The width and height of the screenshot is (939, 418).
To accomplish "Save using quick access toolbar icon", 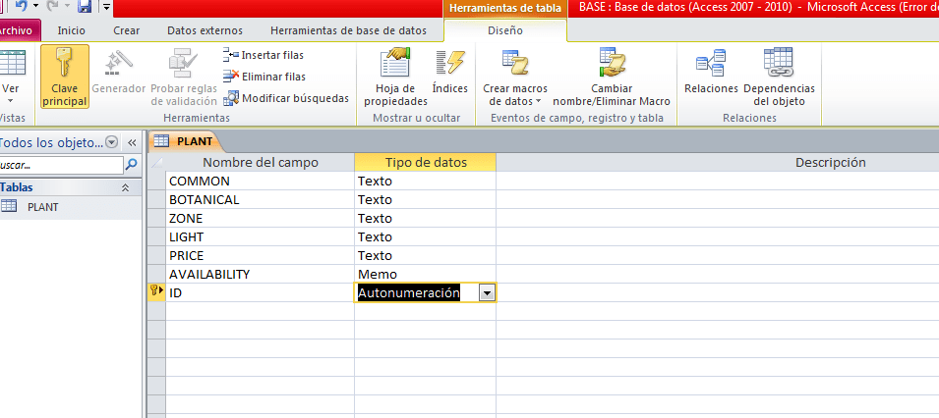I will pos(85,8).
